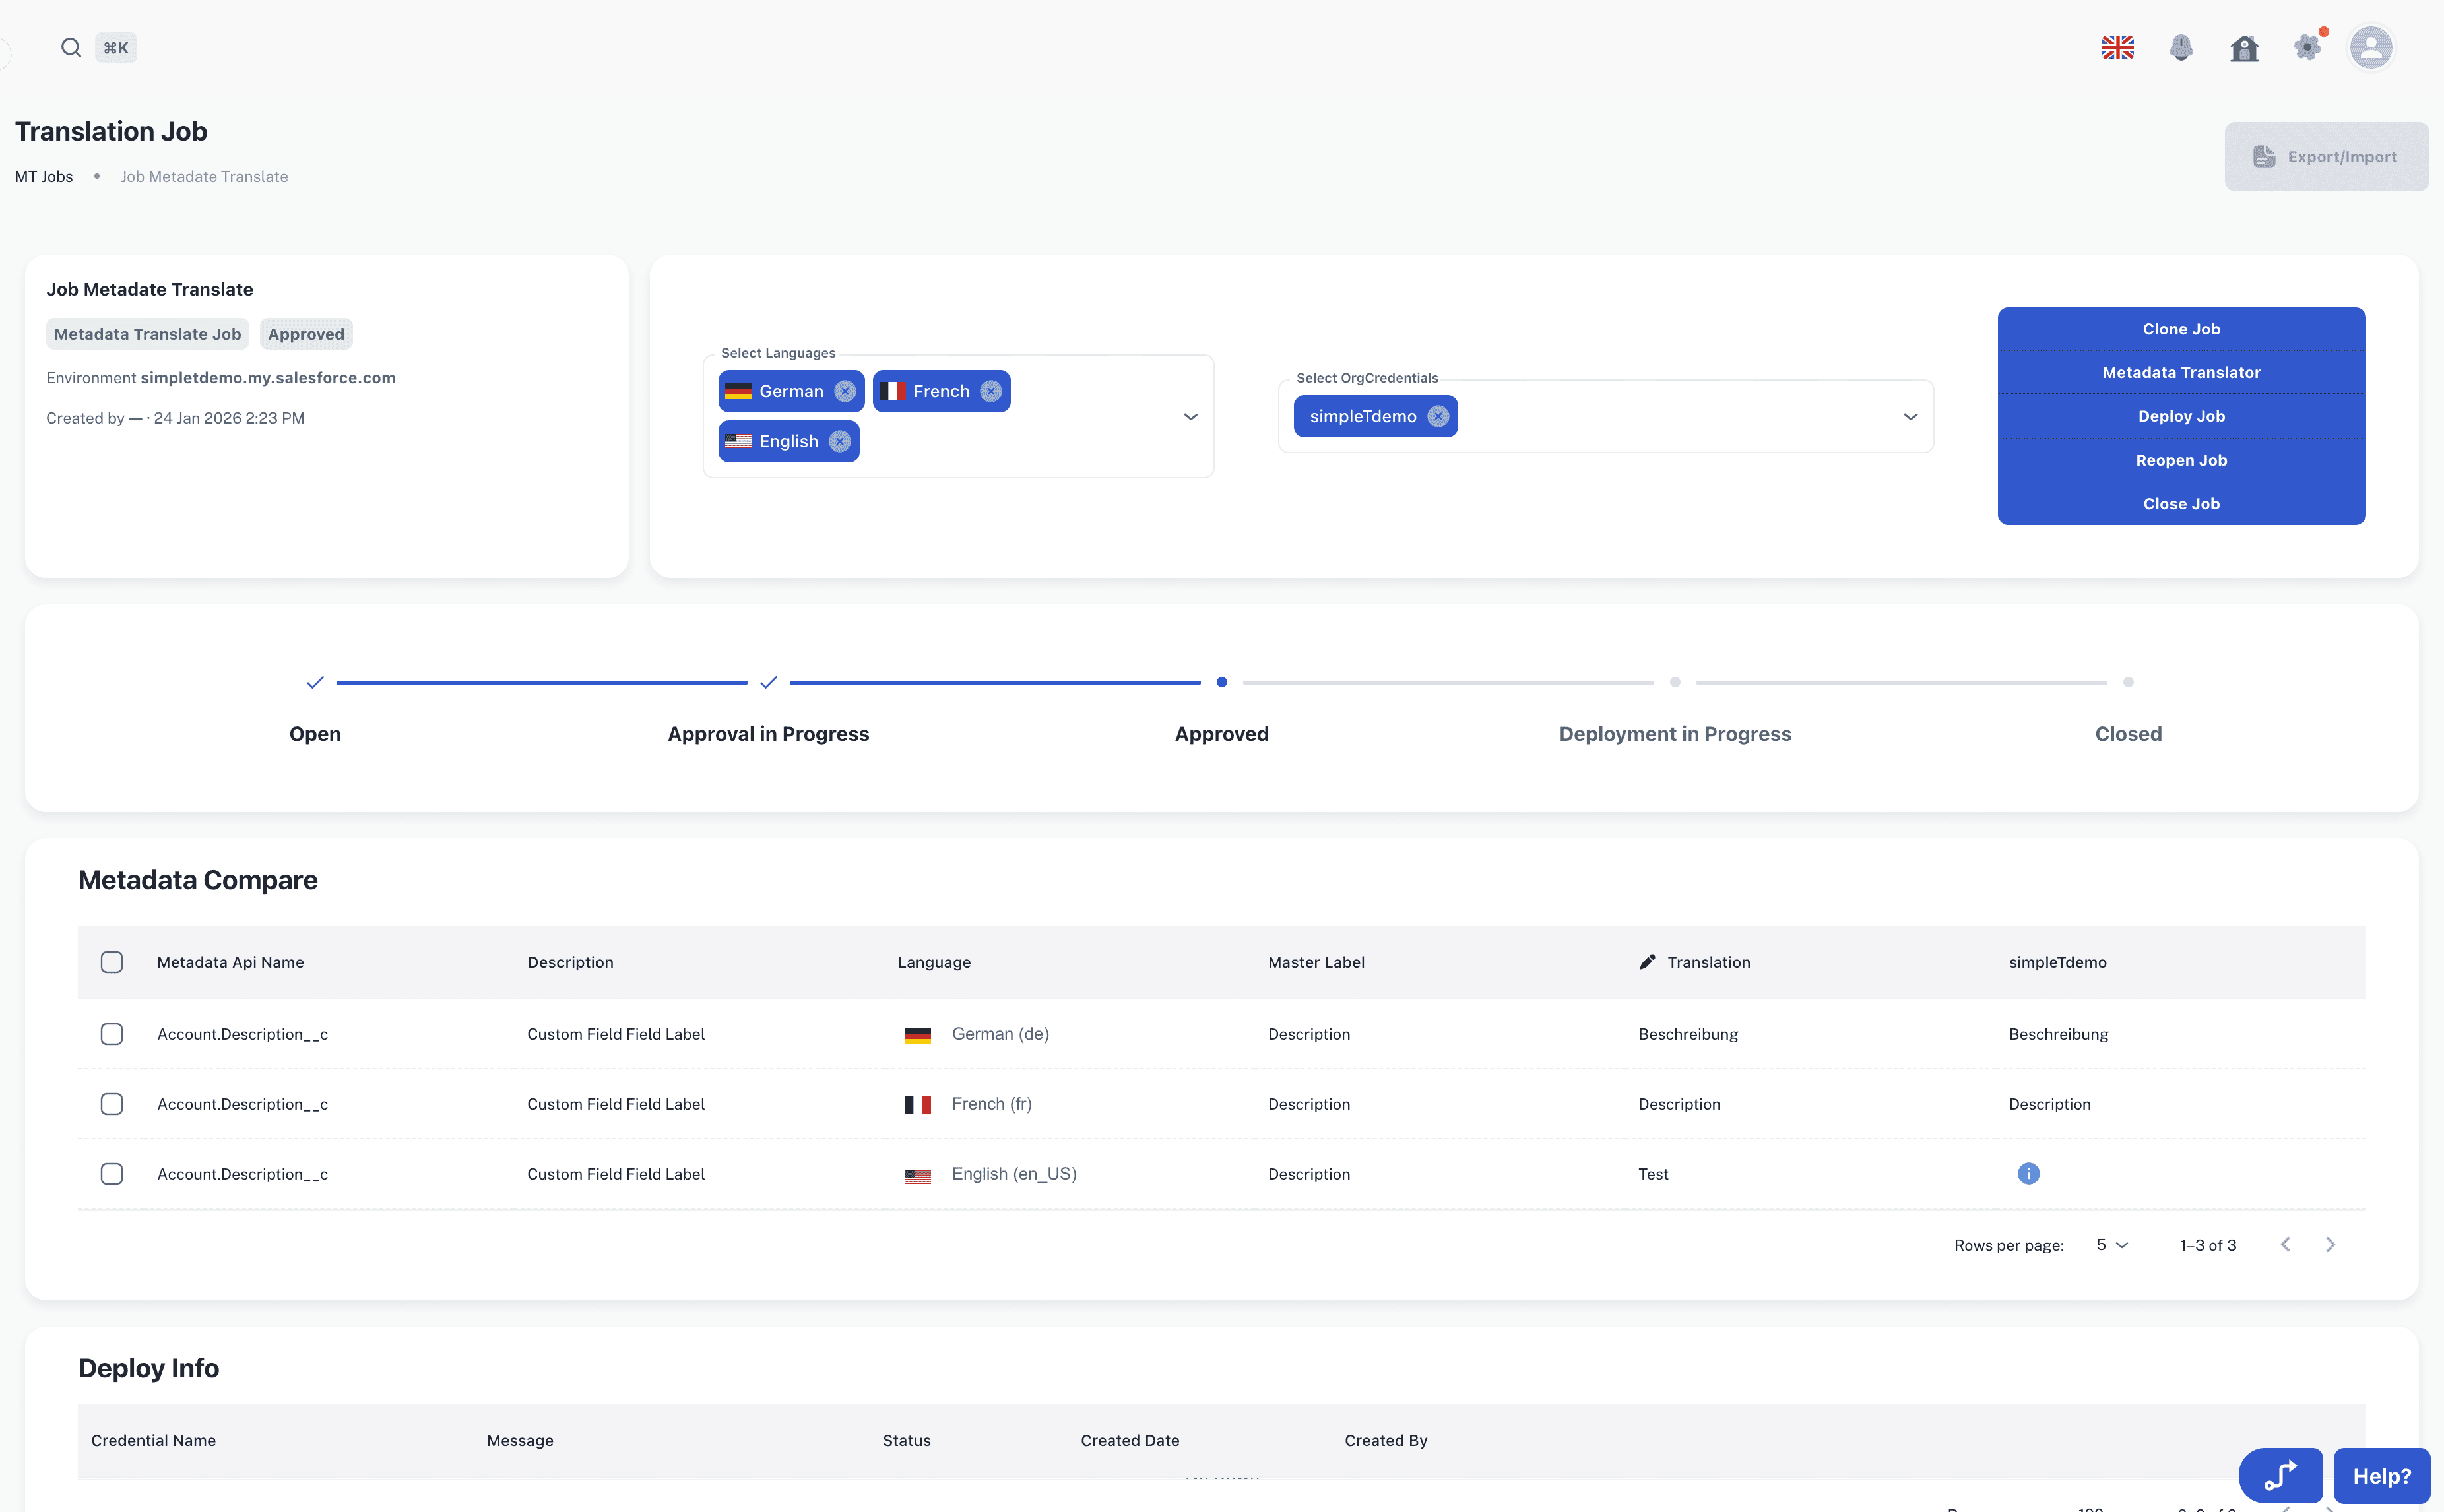Screen dimensions: 2444x1512
Task: Remove English language chip
Action: [x=840, y=441]
